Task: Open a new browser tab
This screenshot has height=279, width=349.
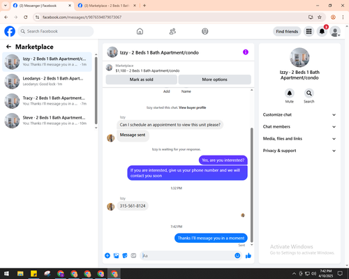Action: point(144,6)
